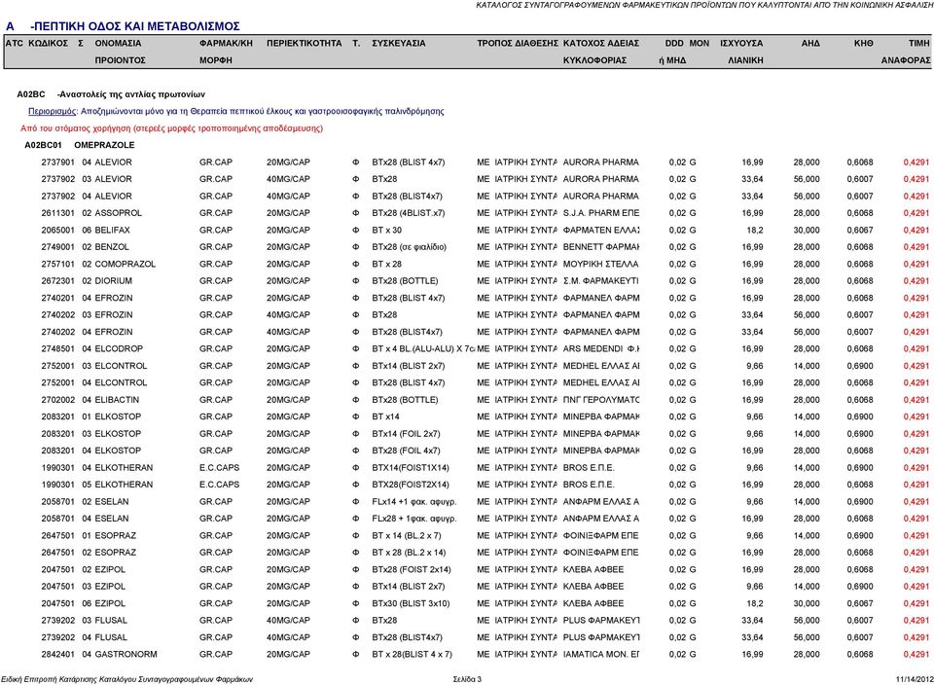Click packaging BTx28 (FOIST 2x14)

pyautogui.click(x=411, y=569)
